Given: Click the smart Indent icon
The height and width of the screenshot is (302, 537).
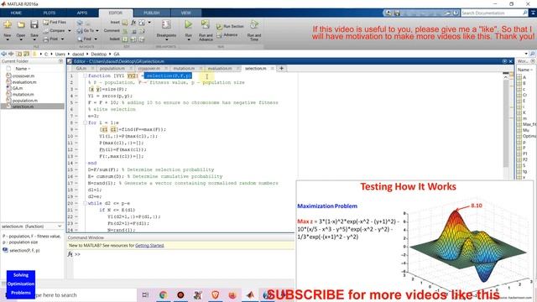Looking at the screenshot, I should [125, 39].
